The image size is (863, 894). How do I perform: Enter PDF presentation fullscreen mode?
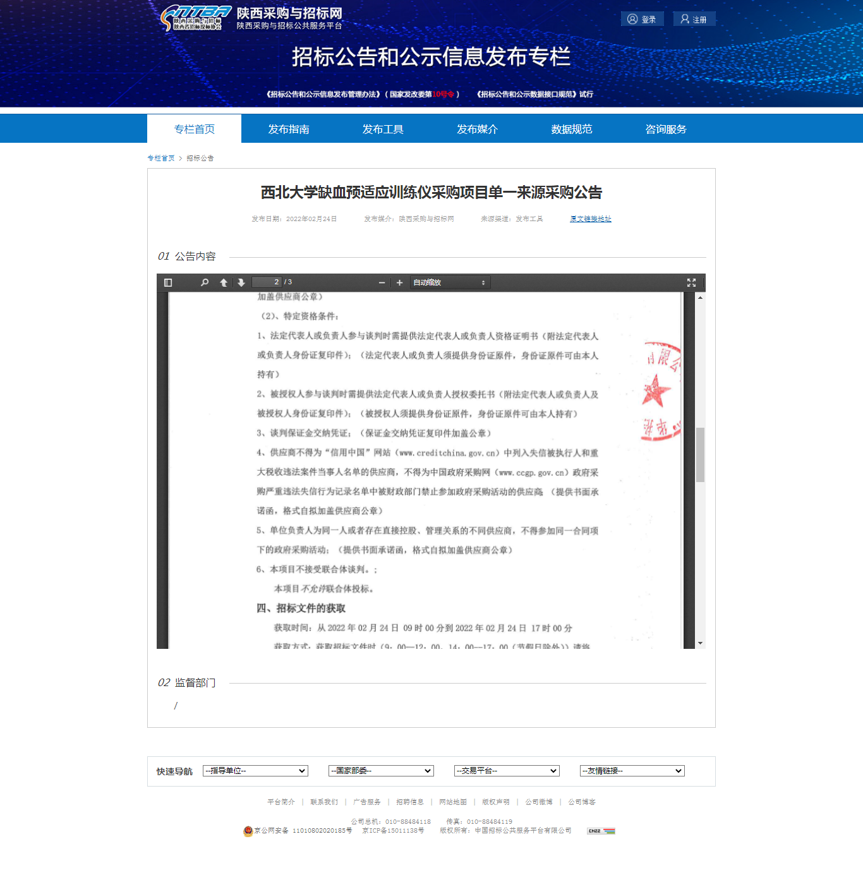[x=691, y=282]
